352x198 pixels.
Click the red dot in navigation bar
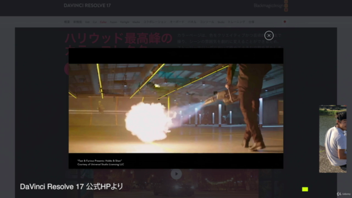285,21
